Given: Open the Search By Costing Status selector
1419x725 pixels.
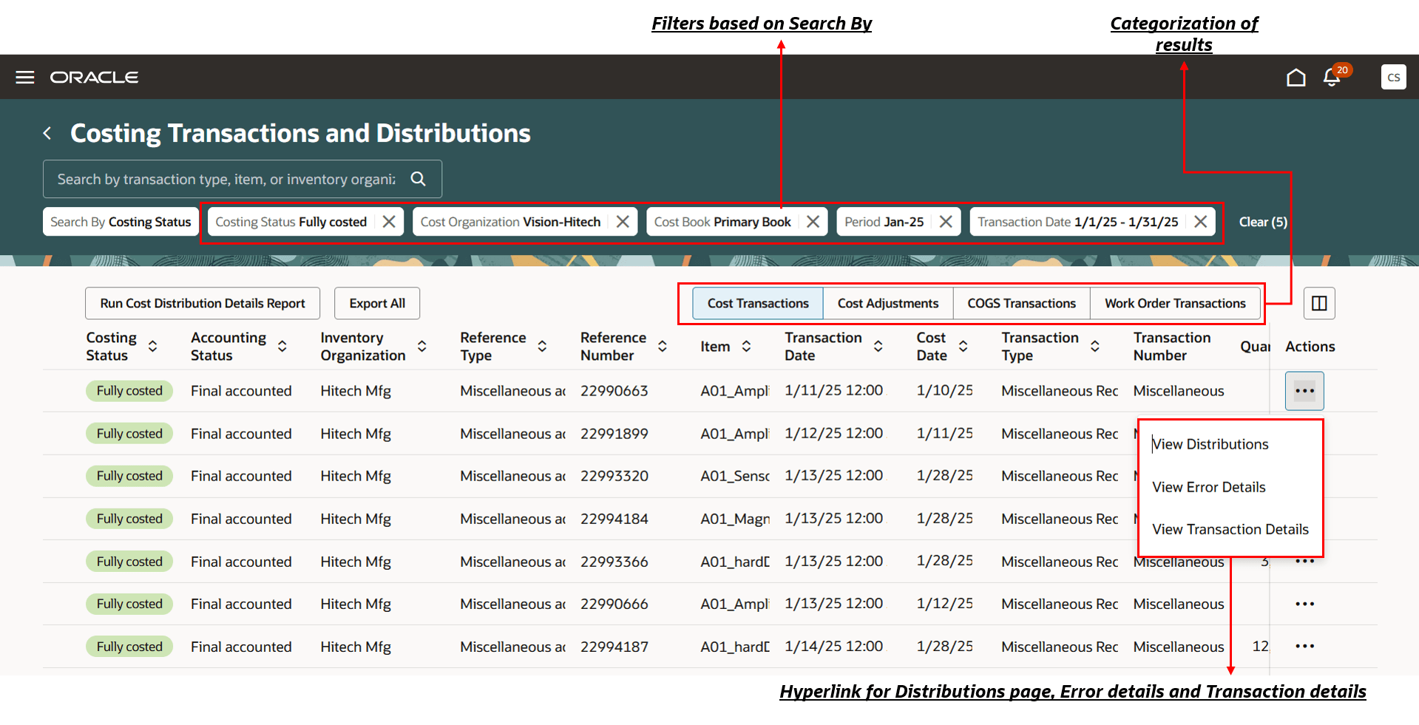Looking at the screenshot, I should (121, 221).
